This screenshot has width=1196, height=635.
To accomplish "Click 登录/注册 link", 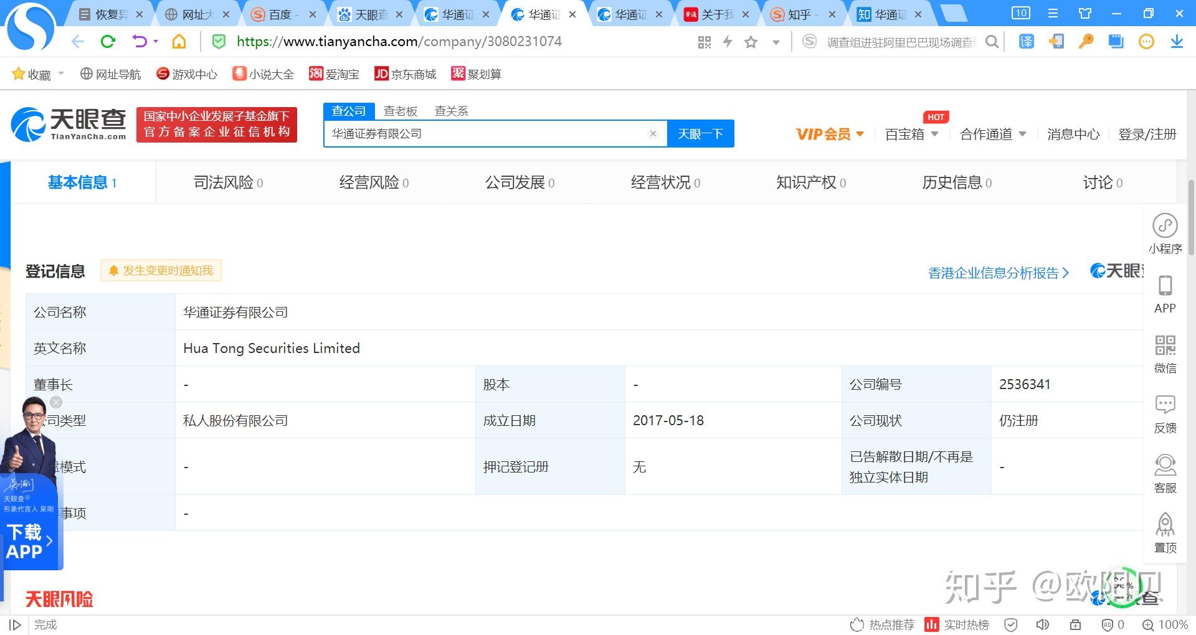I will pos(1147,134).
